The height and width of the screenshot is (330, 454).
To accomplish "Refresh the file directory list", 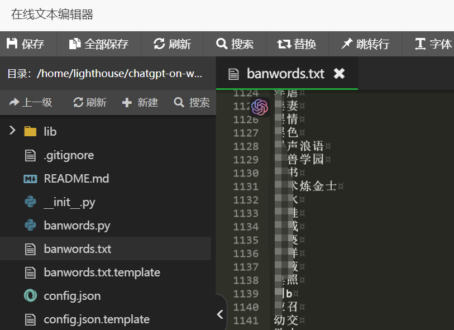I will tap(90, 103).
